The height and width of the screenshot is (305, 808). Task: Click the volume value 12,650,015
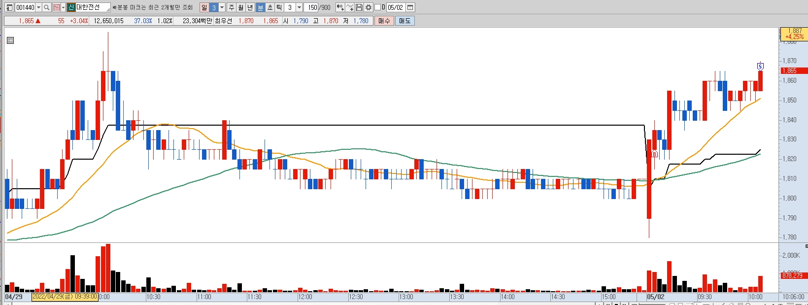coord(108,21)
